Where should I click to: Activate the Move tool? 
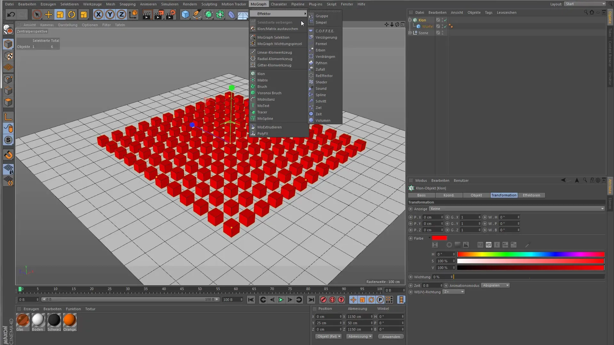(x=48, y=14)
